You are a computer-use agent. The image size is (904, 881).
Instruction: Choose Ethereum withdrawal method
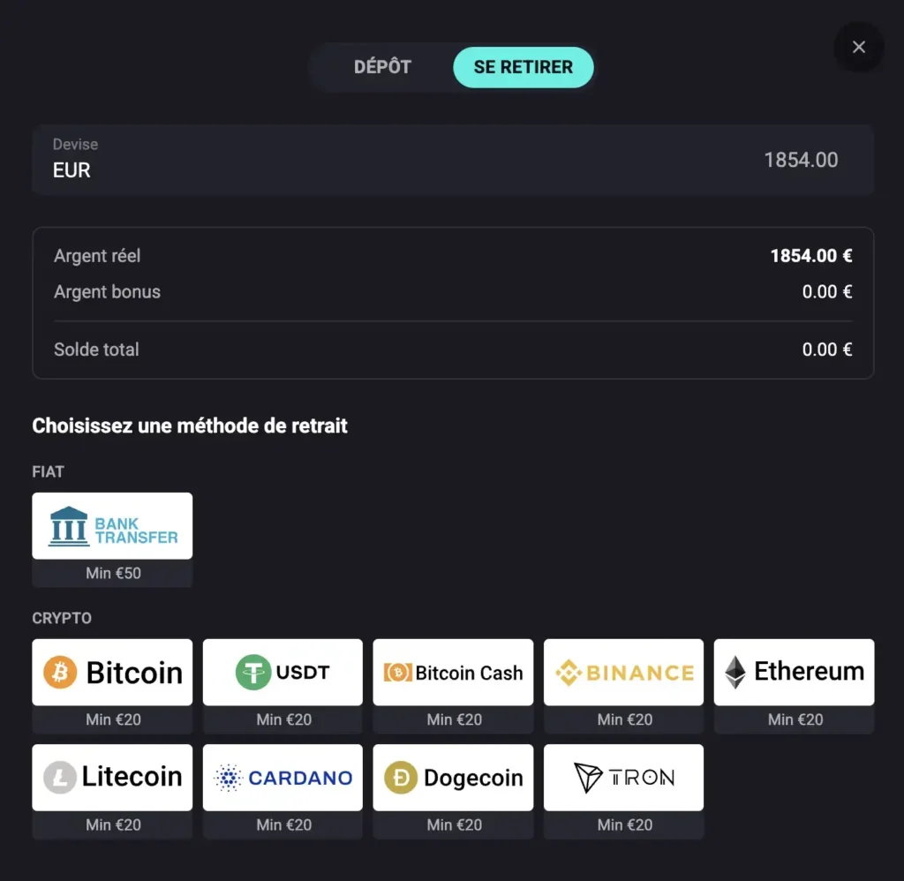point(794,673)
